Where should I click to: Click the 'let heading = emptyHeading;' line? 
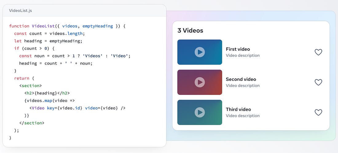48,41
